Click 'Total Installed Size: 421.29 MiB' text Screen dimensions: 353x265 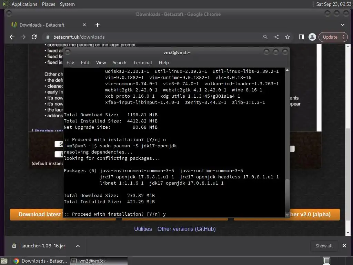point(109,202)
